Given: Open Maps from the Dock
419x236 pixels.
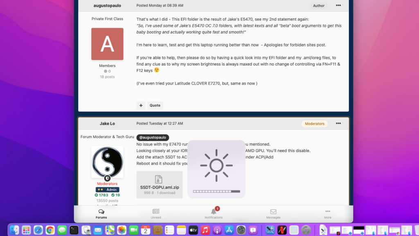Looking at the screenshot, I should (x=110, y=230).
